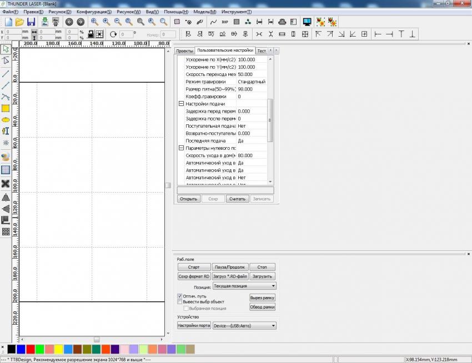
Task: Click the Save file floppy disk icon
Action: 31,22
